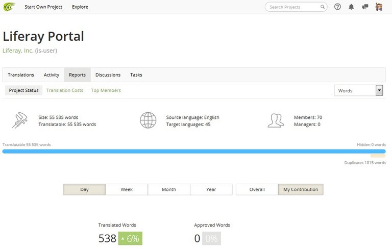Click the dropdown arrow beside Words
The width and height of the screenshot is (392, 249).
click(x=379, y=90)
